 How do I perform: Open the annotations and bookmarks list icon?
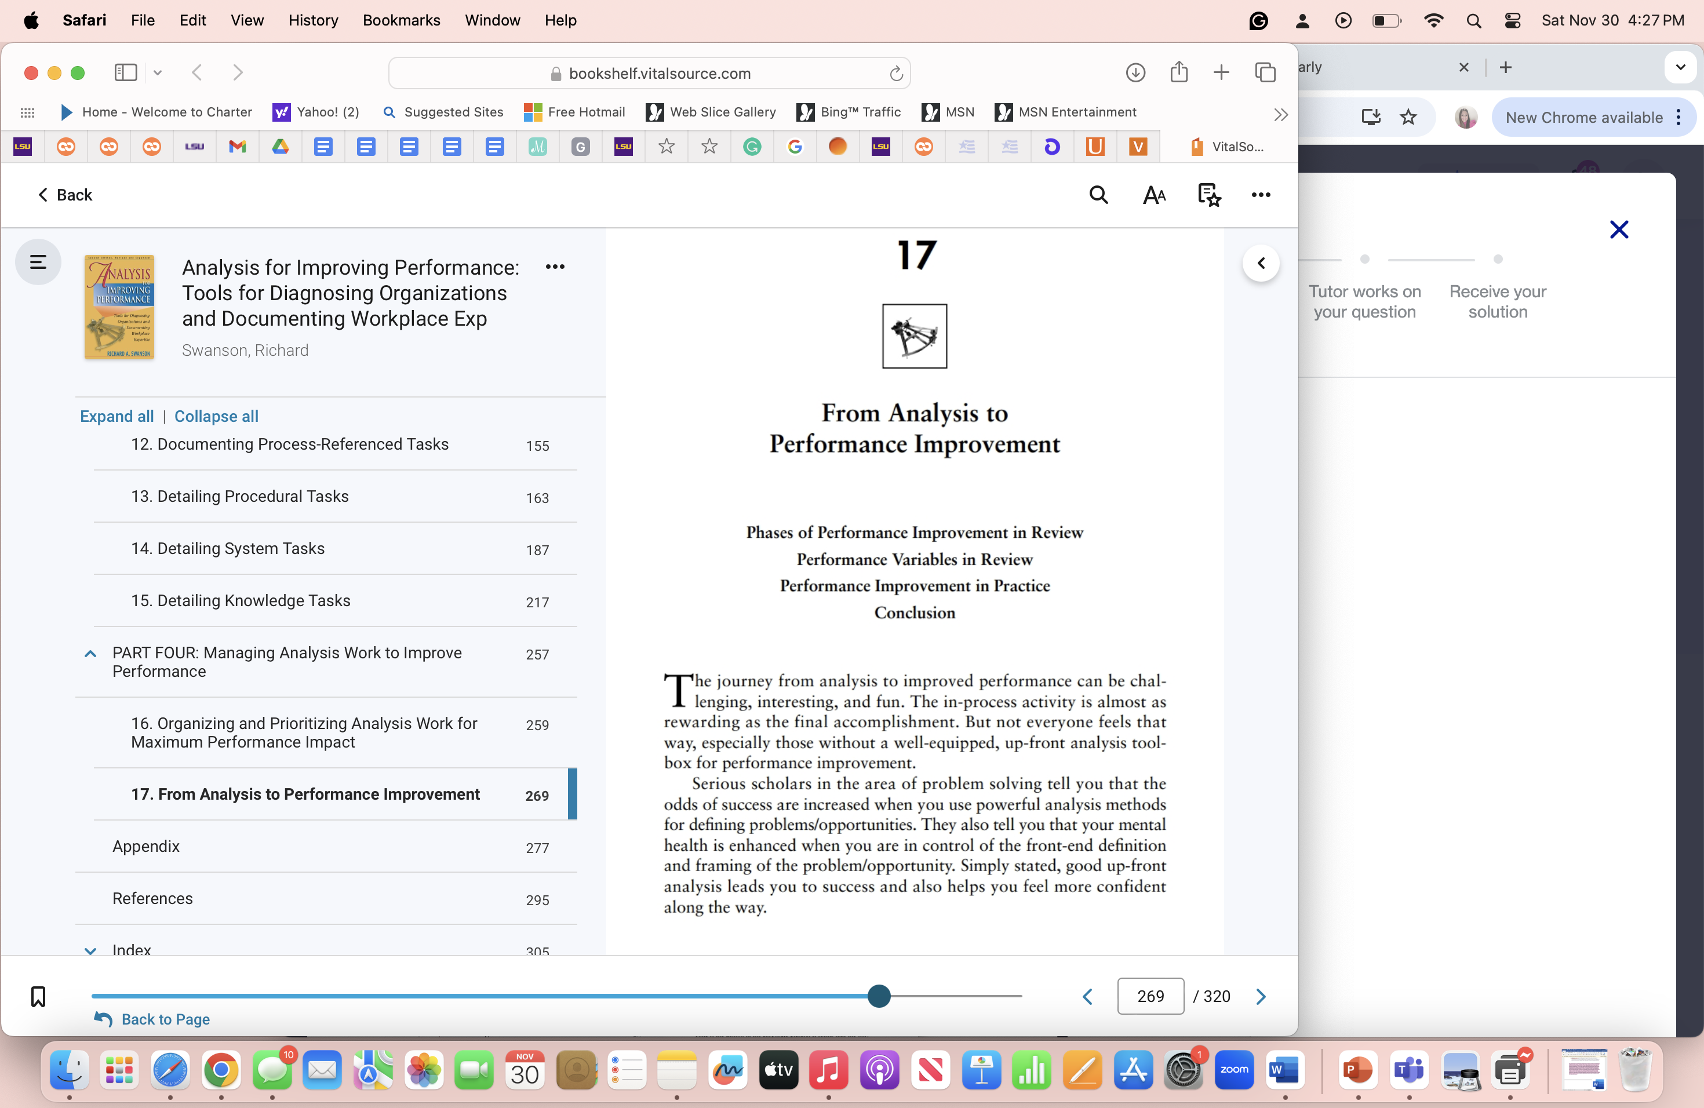point(1209,195)
